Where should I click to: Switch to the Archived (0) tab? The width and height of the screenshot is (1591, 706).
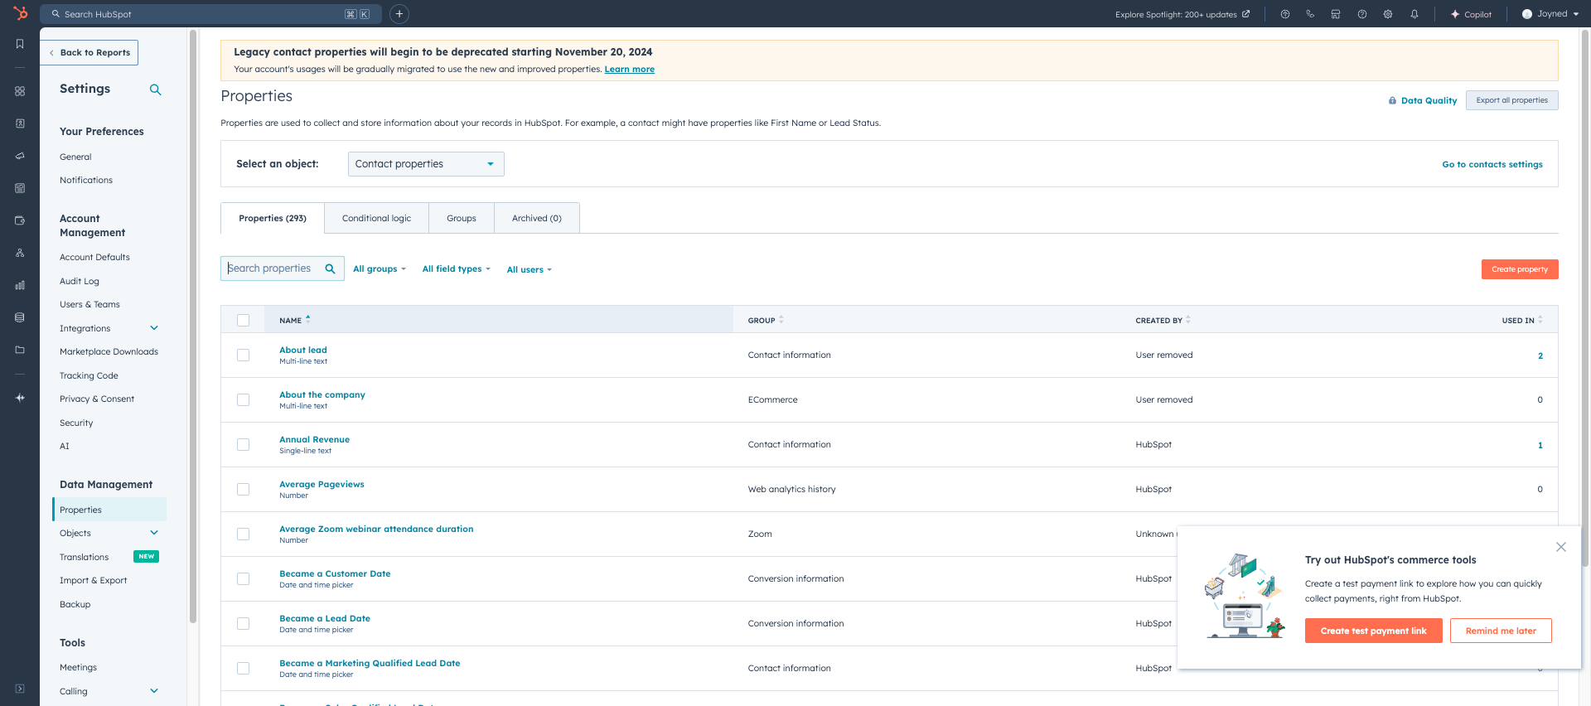[537, 218]
